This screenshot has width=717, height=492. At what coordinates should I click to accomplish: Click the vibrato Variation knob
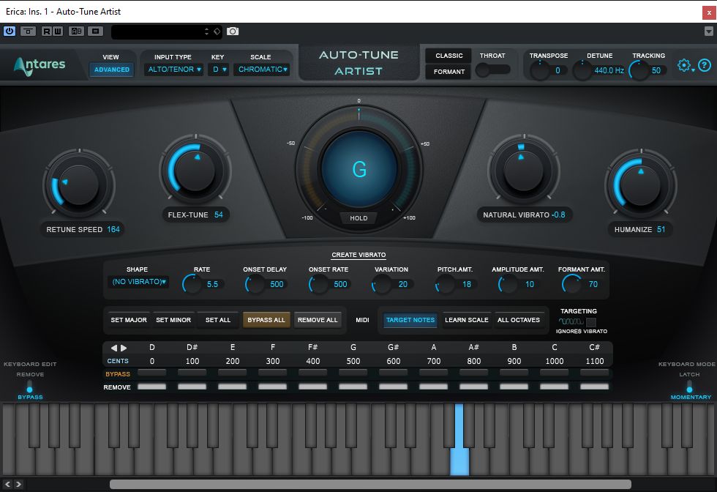(x=381, y=284)
